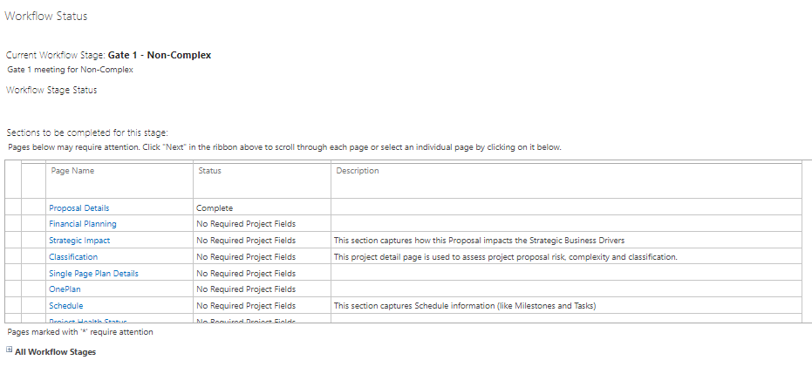This screenshot has width=812, height=367.
Task: Open the Project Health Status link
Action: [88, 322]
